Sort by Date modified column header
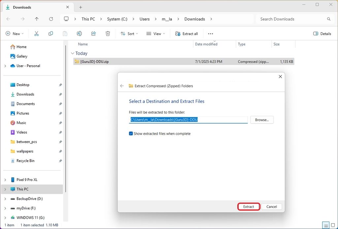Viewport: 338px width, 229px height. (x=206, y=44)
